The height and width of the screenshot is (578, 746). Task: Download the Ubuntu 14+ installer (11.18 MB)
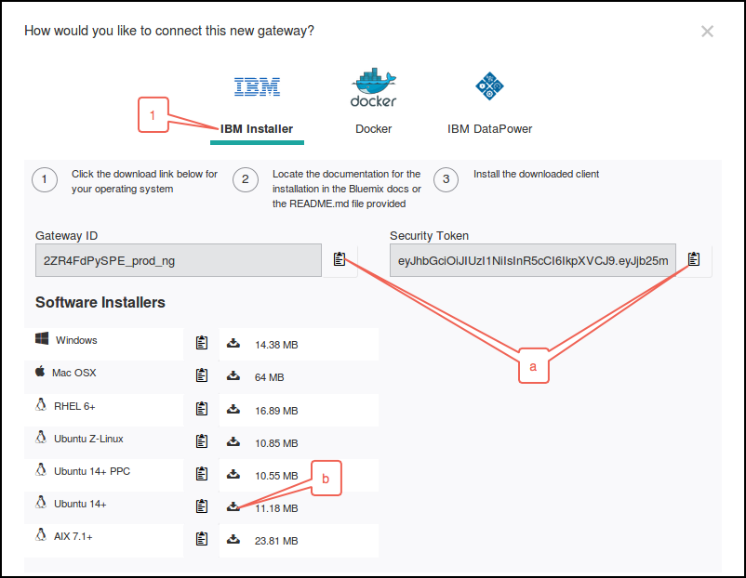233,506
